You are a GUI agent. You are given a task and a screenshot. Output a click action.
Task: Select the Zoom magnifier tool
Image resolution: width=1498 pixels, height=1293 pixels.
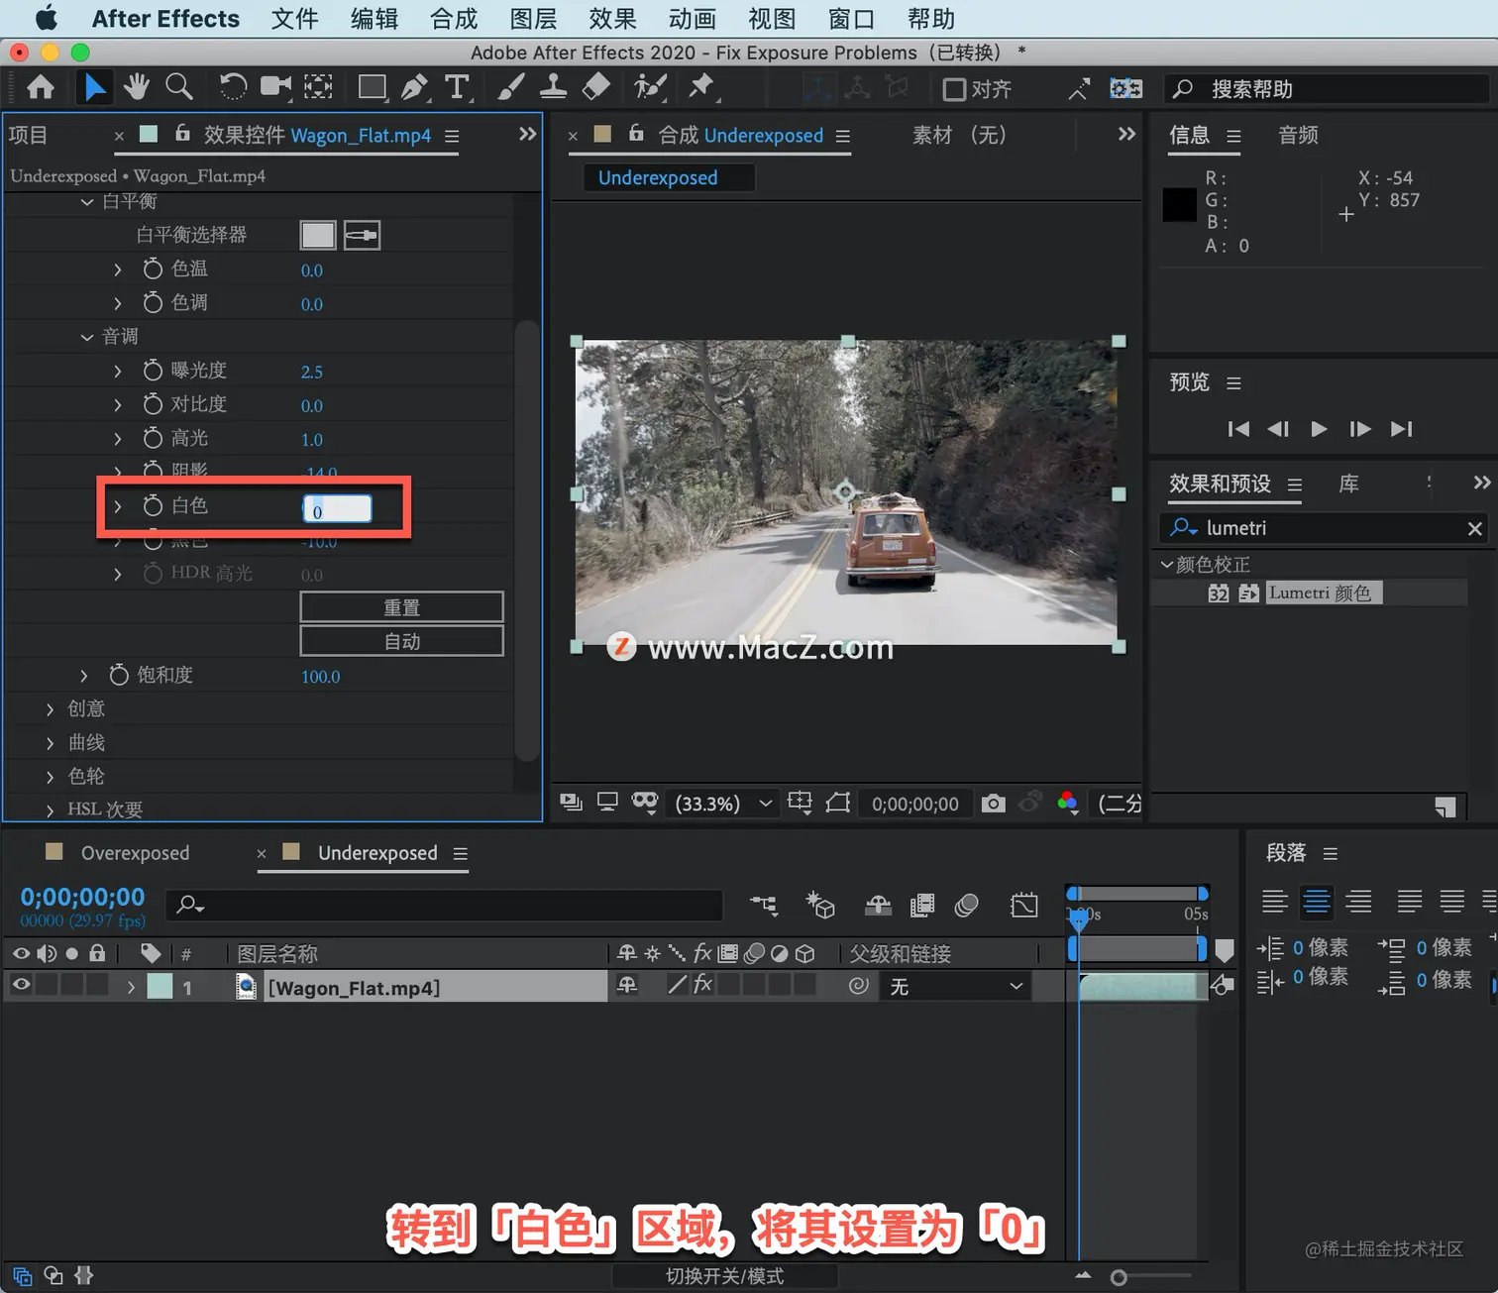(x=179, y=88)
